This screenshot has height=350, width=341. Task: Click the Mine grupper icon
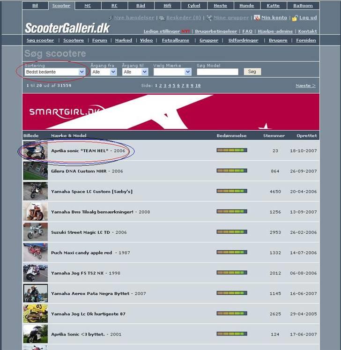click(210, 18)
